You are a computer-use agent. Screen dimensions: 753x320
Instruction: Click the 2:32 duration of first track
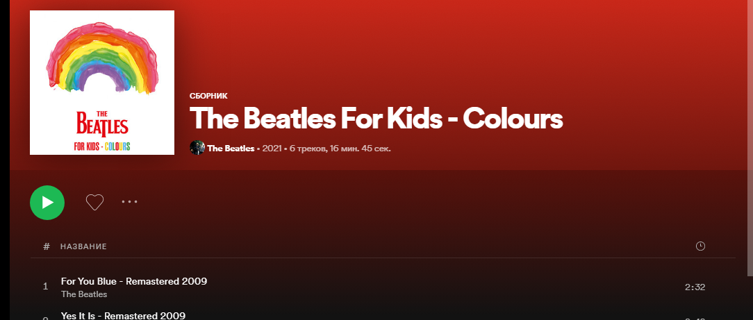pyautogui.click(x=695, y=287)
